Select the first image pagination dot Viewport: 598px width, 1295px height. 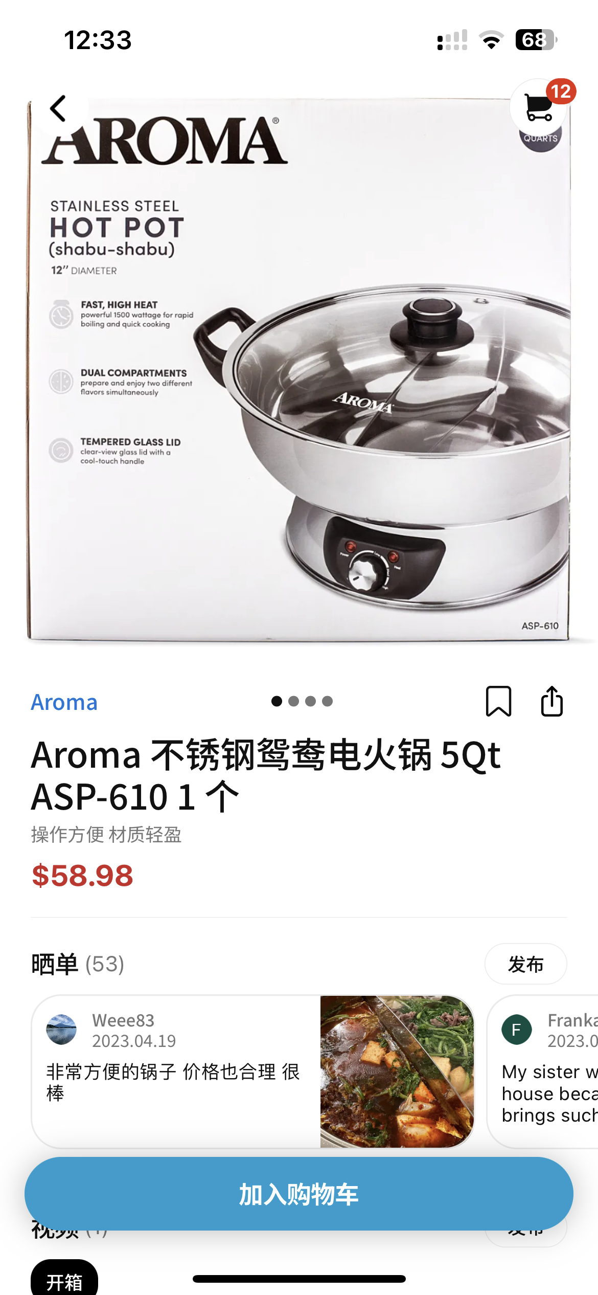click(277, 701)
